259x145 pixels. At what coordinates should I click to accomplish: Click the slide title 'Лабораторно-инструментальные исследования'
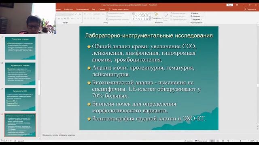coord(149,35)
